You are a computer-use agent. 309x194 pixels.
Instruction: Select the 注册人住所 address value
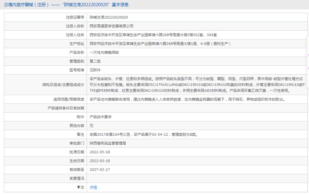(153, 35)
